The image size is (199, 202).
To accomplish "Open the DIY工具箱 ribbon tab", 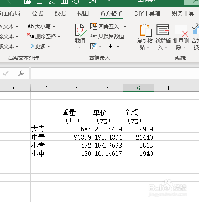I will tap(147, 13).
